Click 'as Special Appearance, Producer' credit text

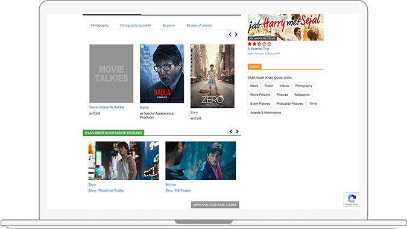(157, 116)
